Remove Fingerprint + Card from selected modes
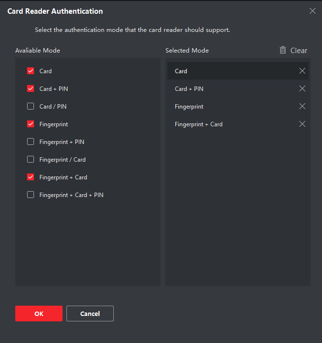 302,124
